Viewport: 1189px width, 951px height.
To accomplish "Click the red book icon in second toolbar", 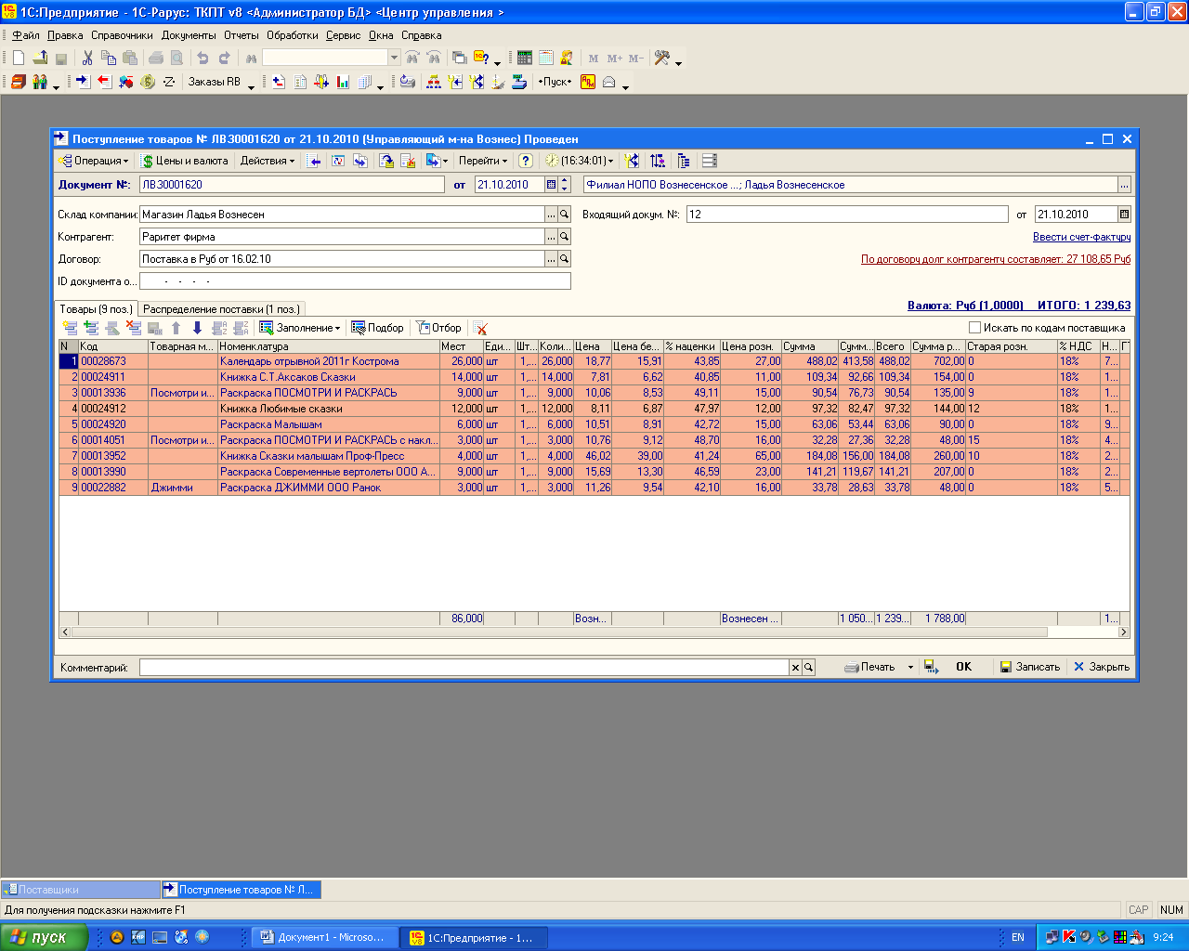I will coord(19,82).
